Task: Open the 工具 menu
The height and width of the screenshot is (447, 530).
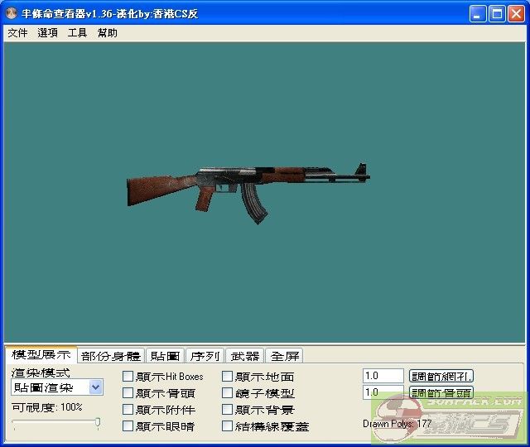Action: (77, 33)
